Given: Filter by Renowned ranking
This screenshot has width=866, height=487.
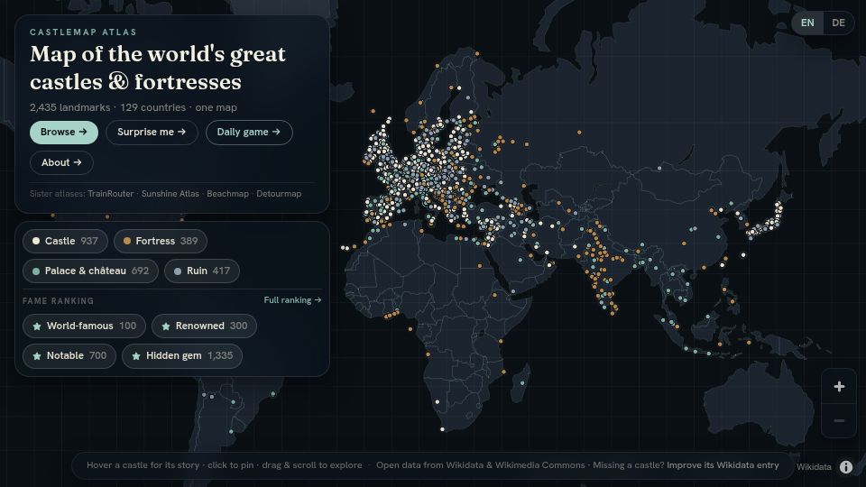Looking at the screenshot, I should [205, 326].
